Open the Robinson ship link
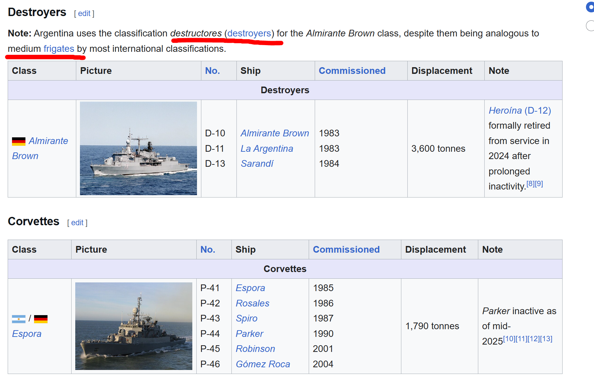 (256, 349)
